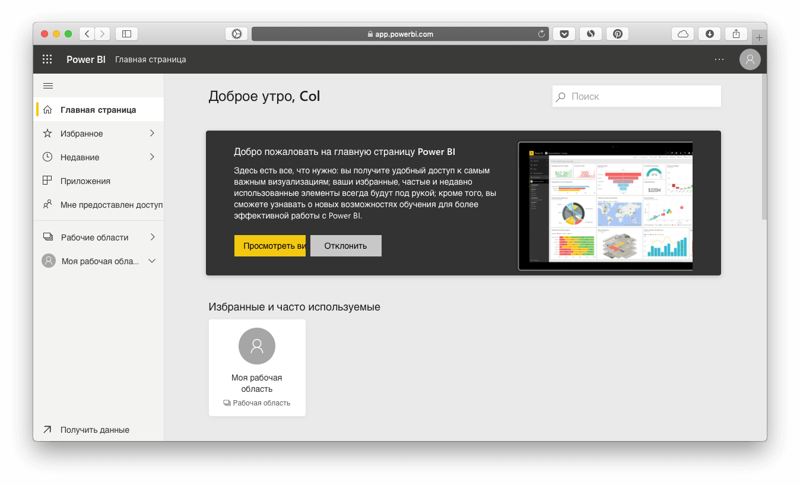Open the user account avatar in header

pos(750,59)
